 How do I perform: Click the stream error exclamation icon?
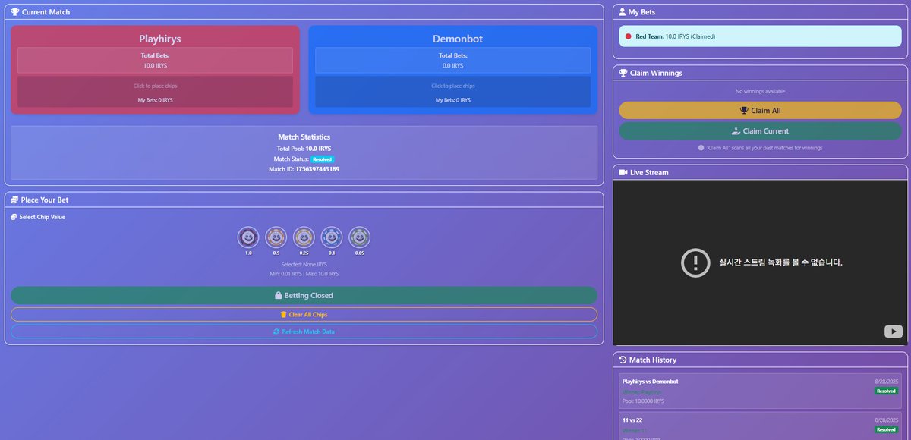695,262
